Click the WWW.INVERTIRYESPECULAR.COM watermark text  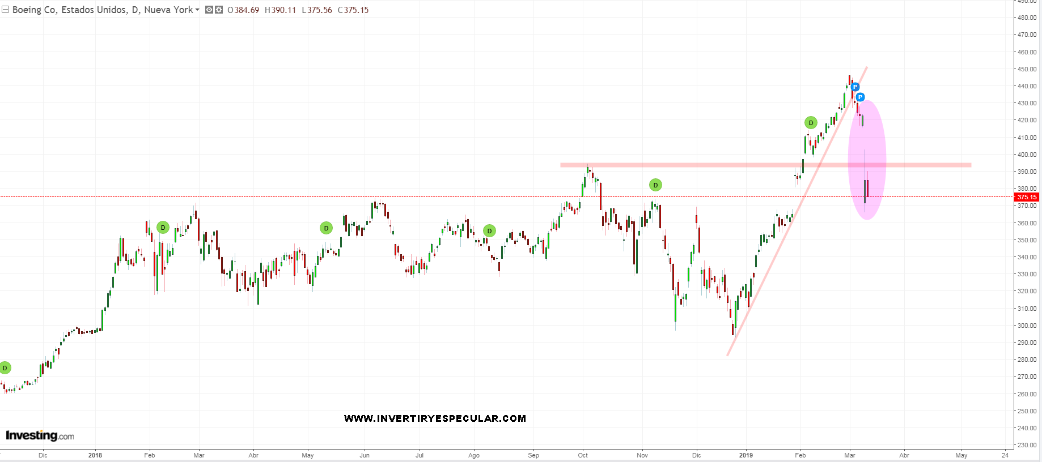point(435,418)
